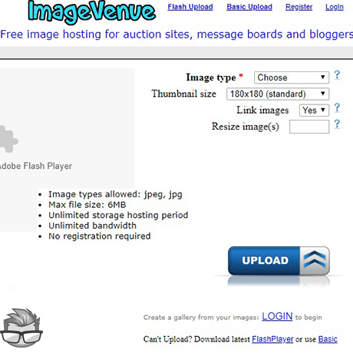Click the help icon beside Resize image(s)

coord(337,124)
